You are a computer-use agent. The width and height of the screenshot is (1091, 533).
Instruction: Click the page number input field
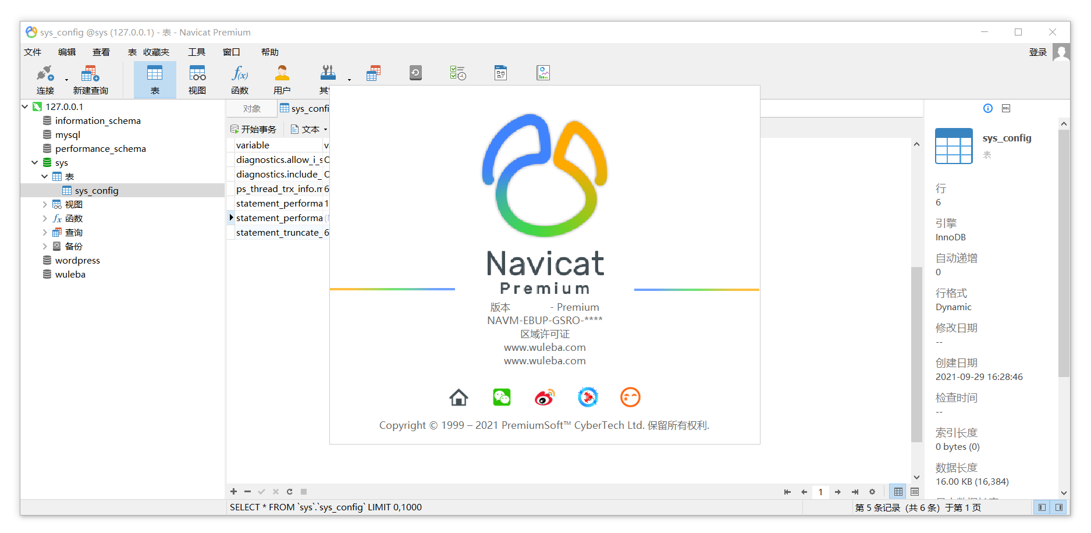point(820,492)
